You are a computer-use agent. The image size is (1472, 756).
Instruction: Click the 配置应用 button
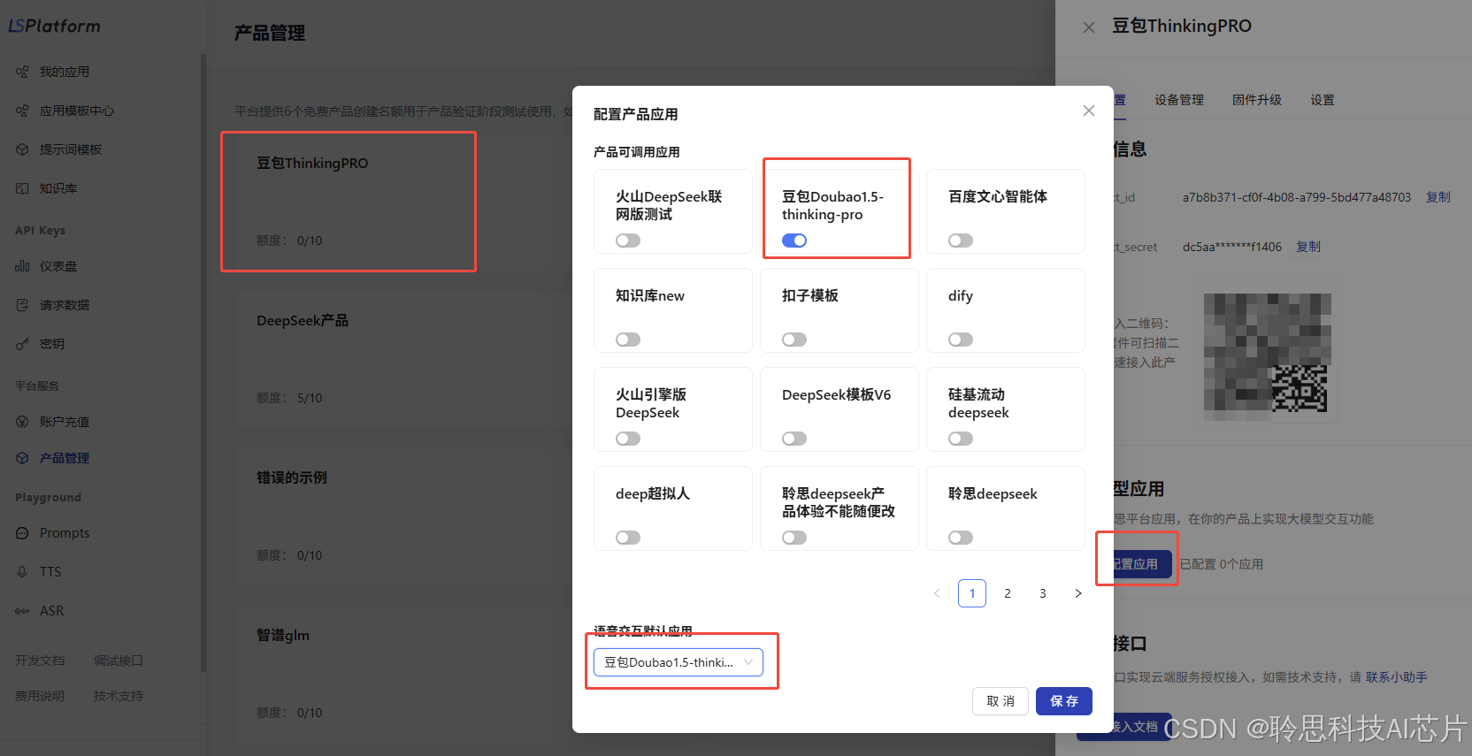tap(1142, 564)
